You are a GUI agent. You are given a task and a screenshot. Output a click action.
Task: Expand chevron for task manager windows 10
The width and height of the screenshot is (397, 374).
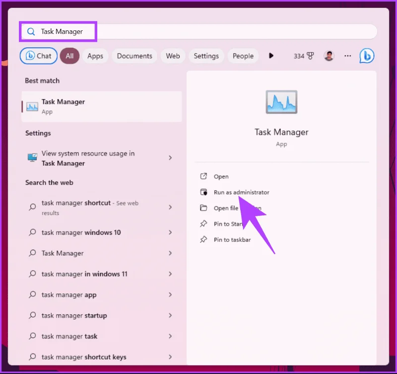point(170,232)
